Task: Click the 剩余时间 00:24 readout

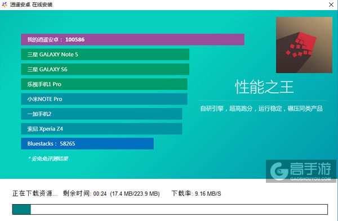Action: 84,193
